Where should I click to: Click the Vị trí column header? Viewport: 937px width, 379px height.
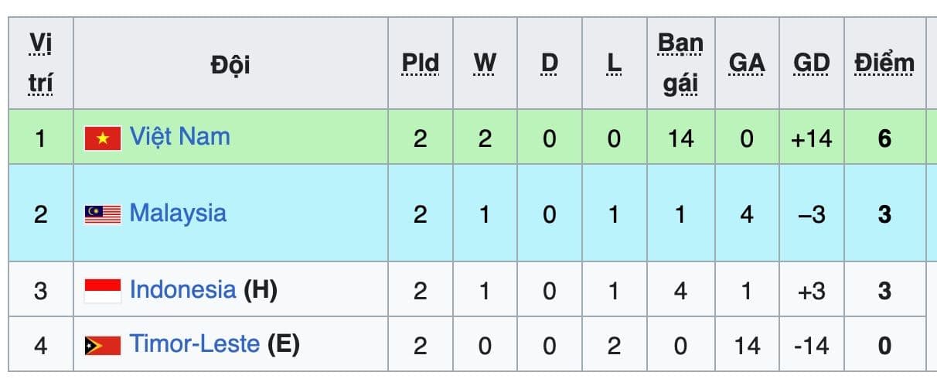pyautogui.click(x=40, y=63)
